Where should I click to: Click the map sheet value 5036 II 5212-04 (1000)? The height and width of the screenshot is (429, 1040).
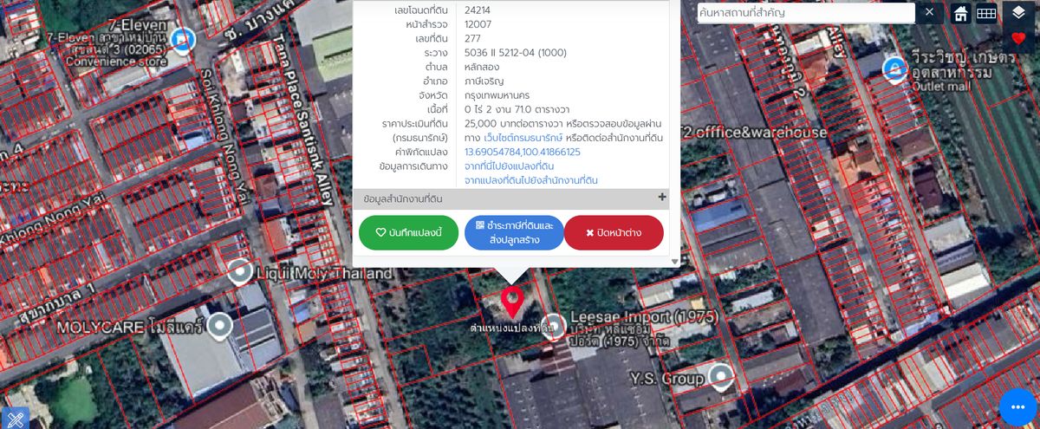coord(515,53)
